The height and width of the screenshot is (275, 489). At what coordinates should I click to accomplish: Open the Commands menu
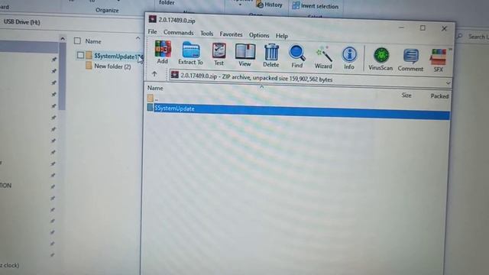tap(178, 33)
